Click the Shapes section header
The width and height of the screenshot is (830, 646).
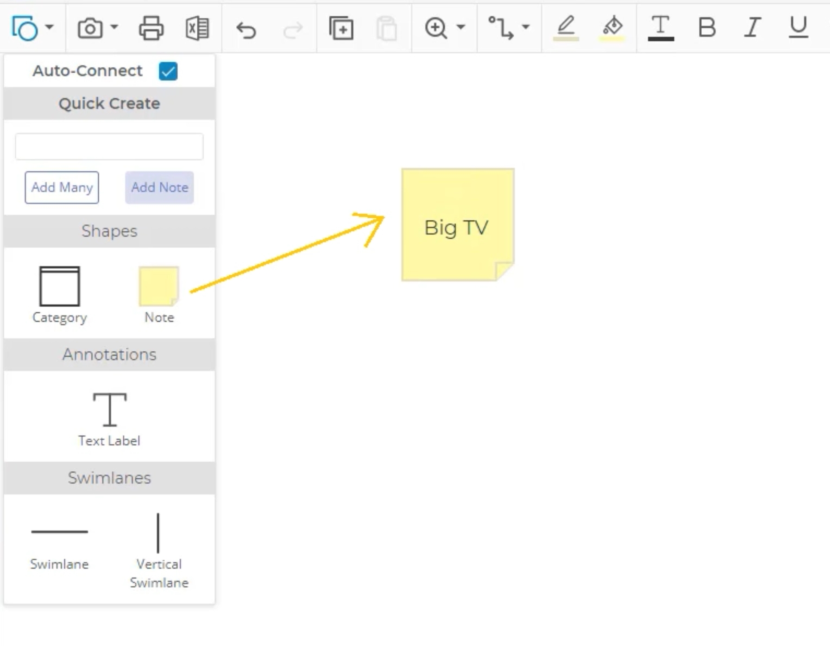coord(109,231)
